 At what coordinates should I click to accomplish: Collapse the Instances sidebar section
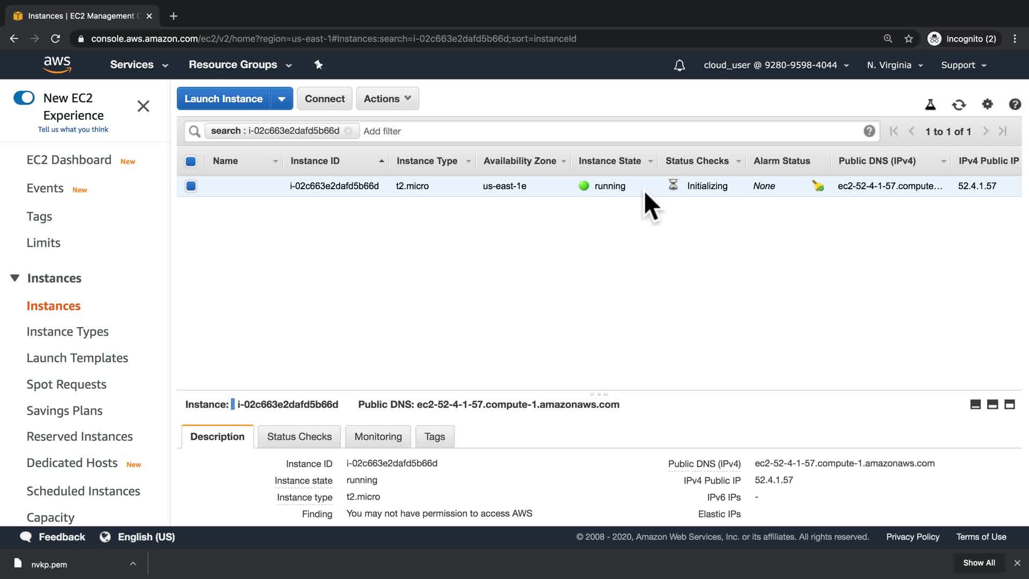click(x=15, y=278)
